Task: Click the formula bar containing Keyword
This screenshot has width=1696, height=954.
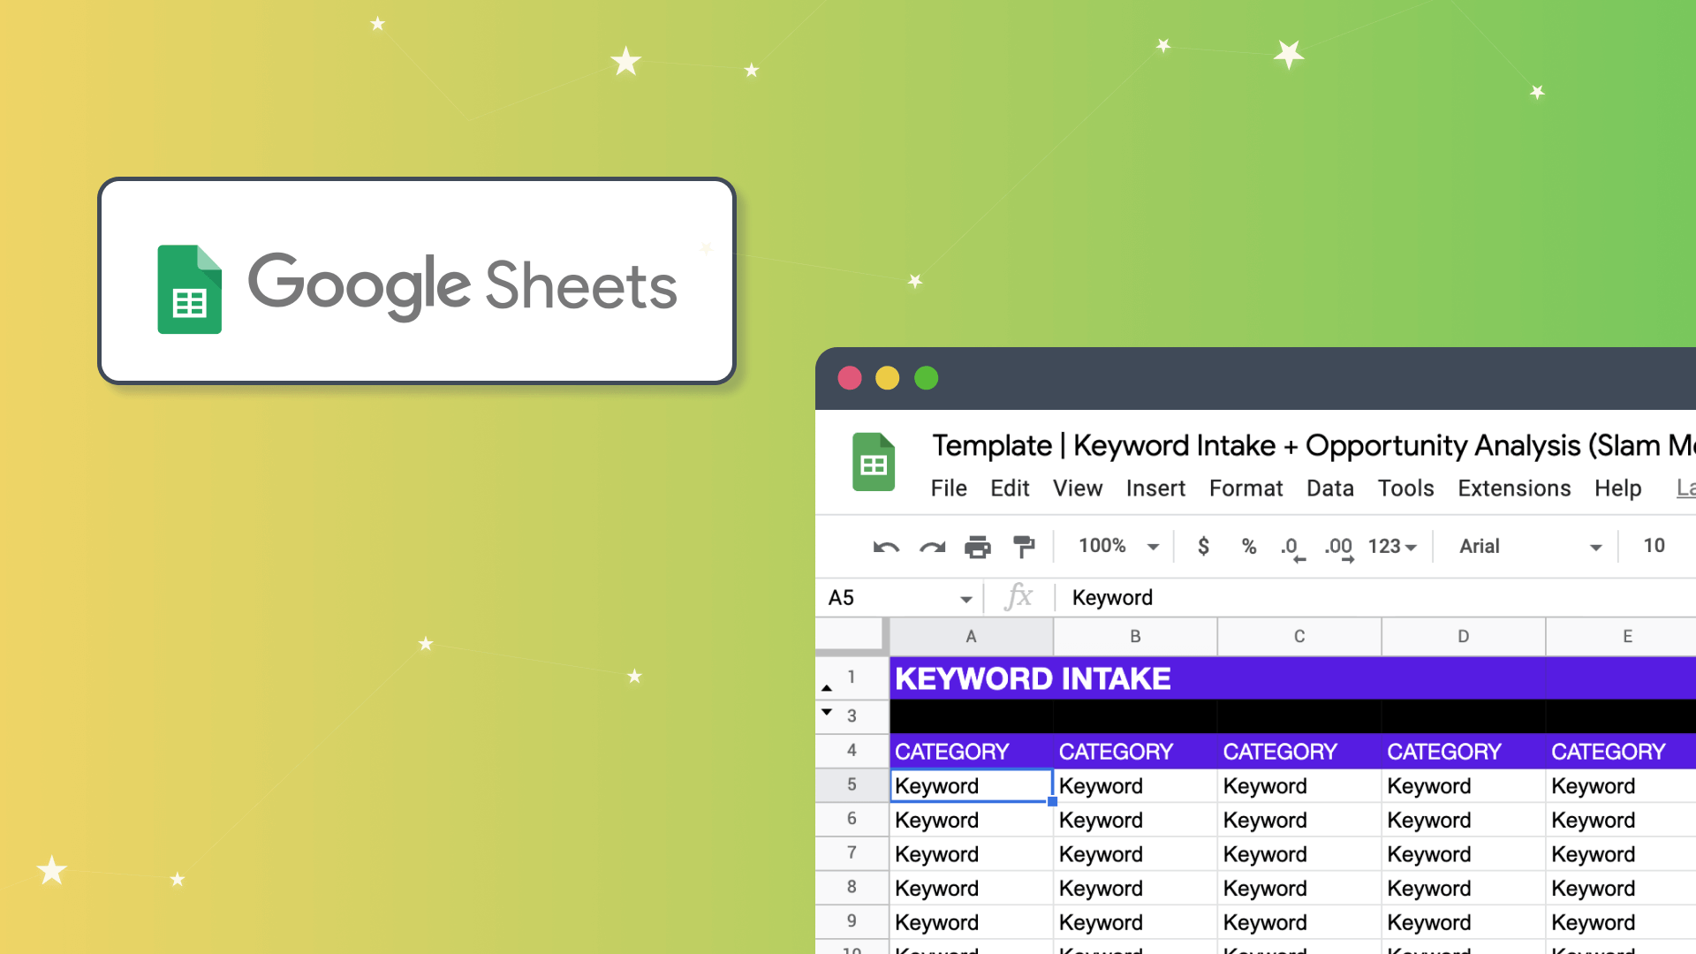Action: [x=1374, y=598]
